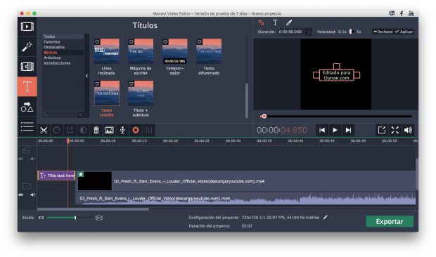436x257 pixels.
Task: Edit project settings pencil icon
Action: (x=326, y=217)
